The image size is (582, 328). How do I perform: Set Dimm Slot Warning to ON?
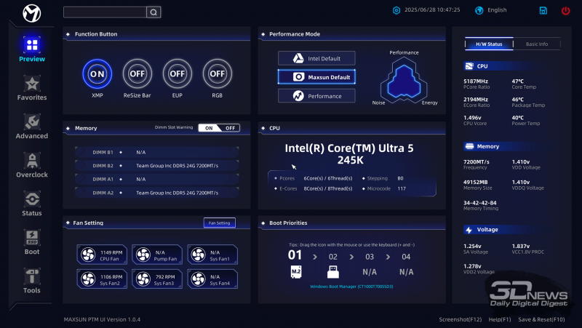[x=209, y=128]
